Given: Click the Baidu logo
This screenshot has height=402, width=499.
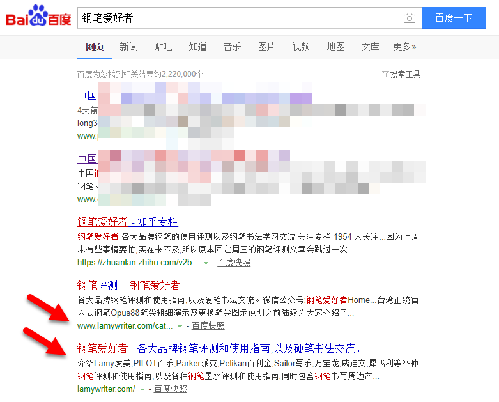Looking at the screenshot, I should pos(38,16).
